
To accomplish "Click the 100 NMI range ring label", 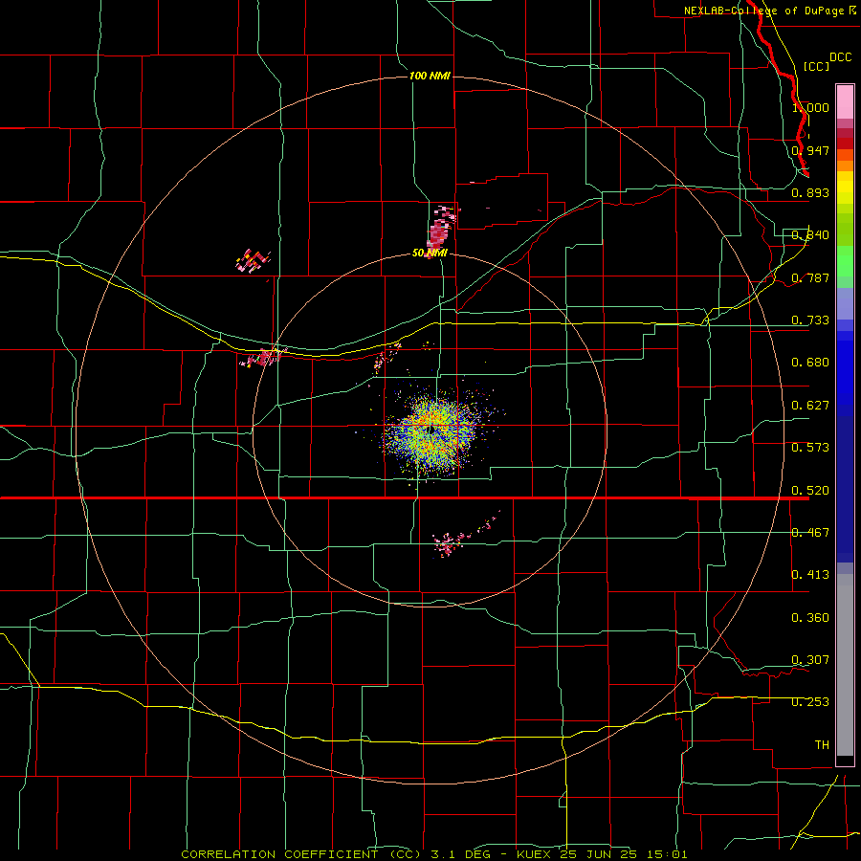I will pyautogui.click(x=430, y=76).
